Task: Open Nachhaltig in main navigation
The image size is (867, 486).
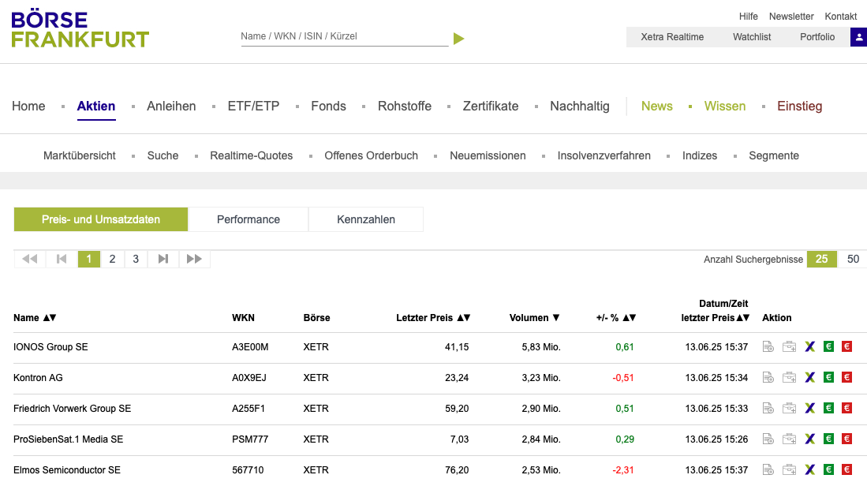Action: (x=580, y=107)
